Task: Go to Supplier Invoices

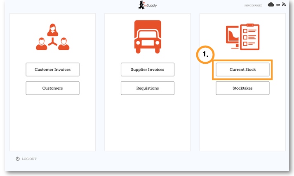Action: pos(147,69)
